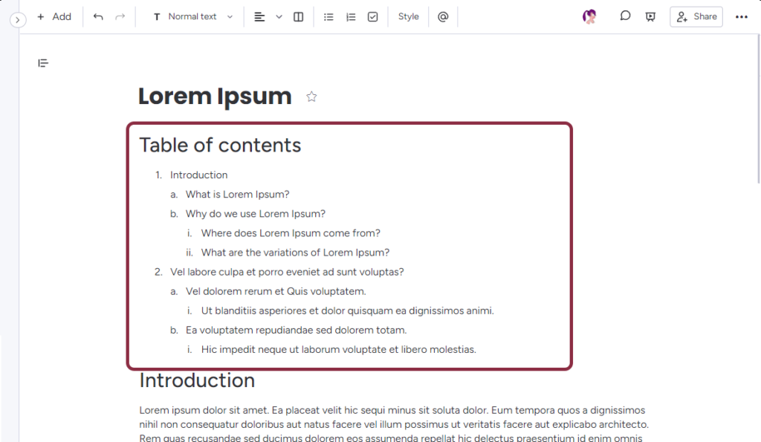Expand the text alignment dropdown arrow
This screenshot has height=442, width=761.
coord(279,16)
